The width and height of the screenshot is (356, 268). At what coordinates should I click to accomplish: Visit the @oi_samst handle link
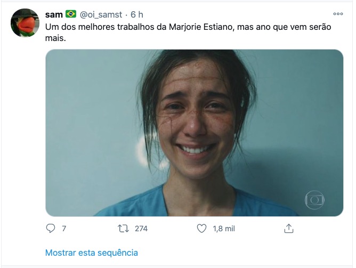tap(101, 14)
